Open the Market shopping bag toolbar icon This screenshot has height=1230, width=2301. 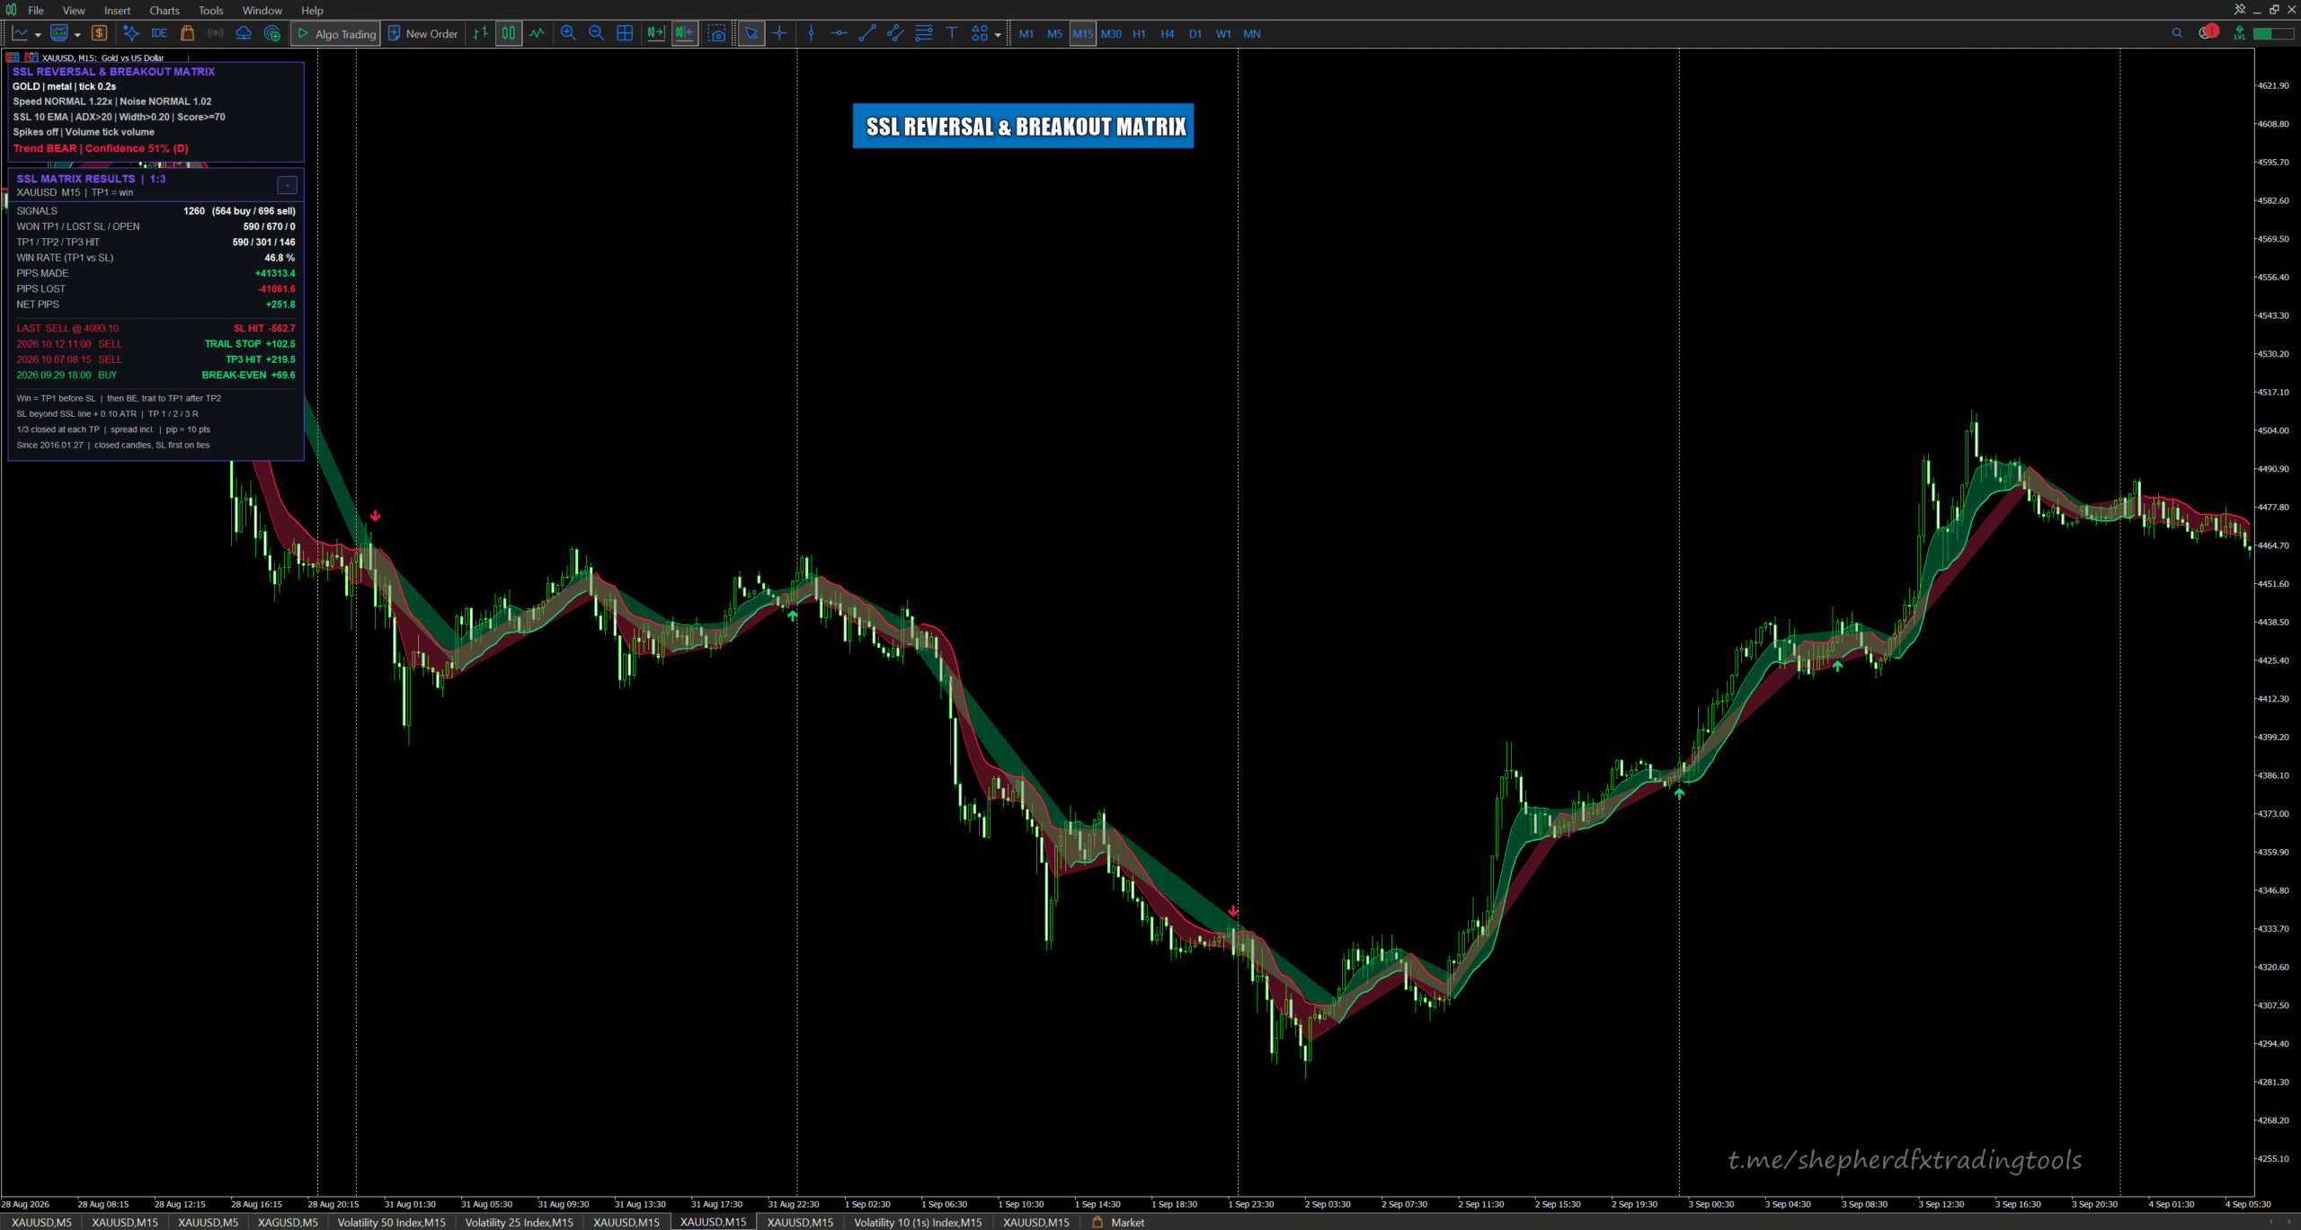pos(187,33)
